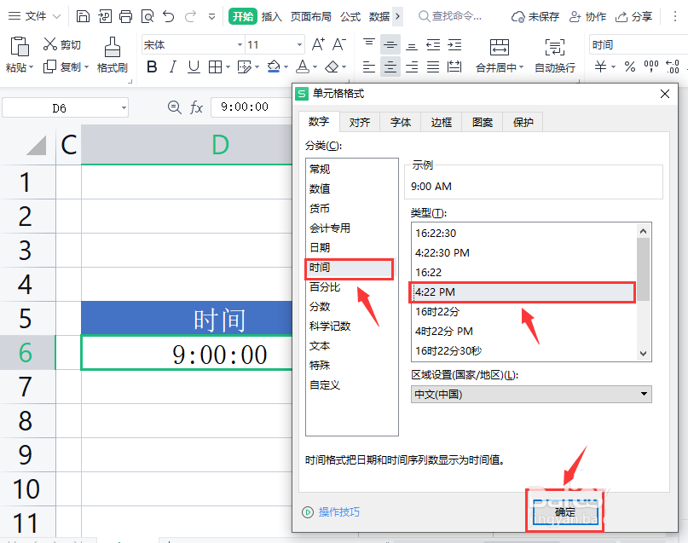Click the formula bar input
Viewport: 688px width, 543px height.
tap(251, 107)
